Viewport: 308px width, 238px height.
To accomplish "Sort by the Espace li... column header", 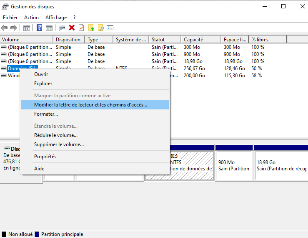I will click(235, 40).
